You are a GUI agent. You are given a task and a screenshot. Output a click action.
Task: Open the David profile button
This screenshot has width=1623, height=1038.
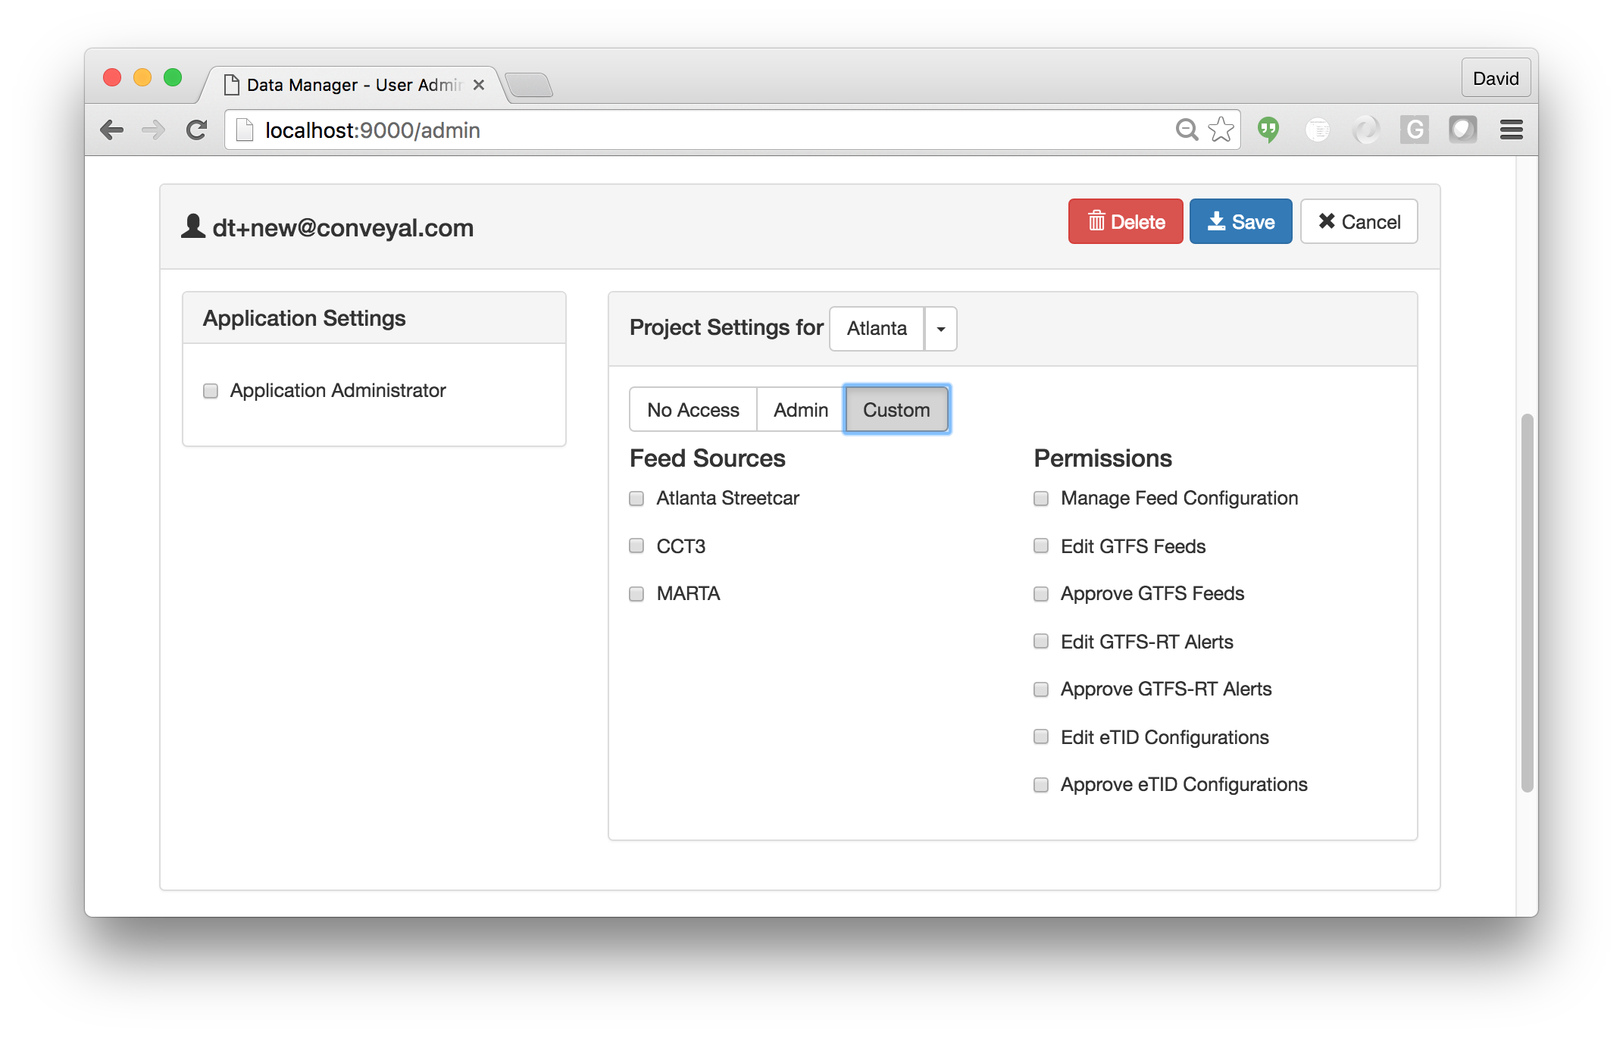pos(1495,78)
